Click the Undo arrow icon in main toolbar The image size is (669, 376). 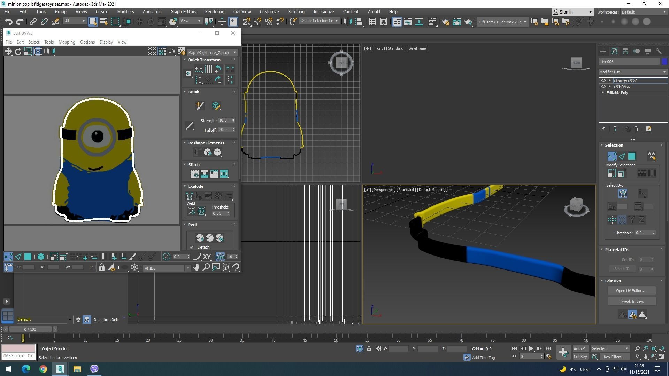pos(9,22)
